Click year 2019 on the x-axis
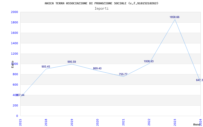 72,122
